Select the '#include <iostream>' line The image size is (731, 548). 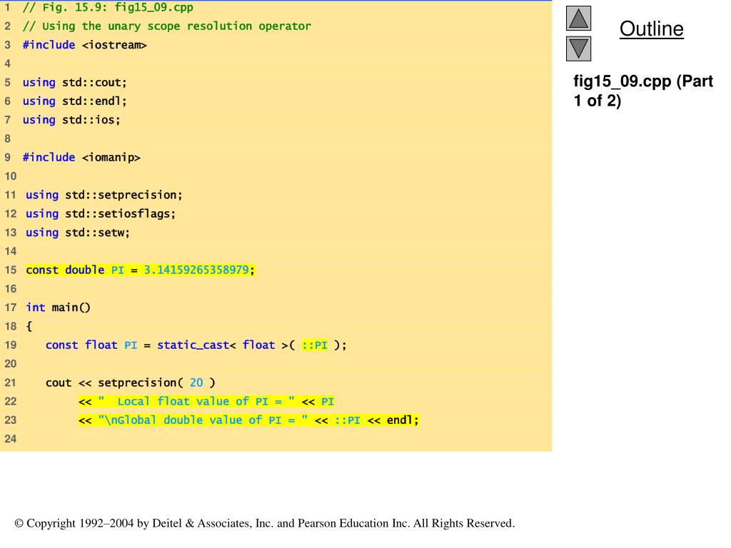(84, 45)
